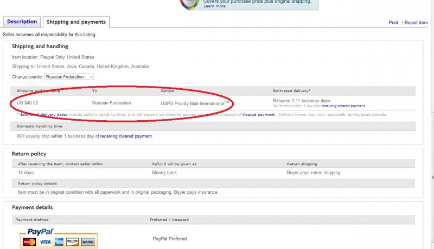Select the Shipping and payments tab

76,22
